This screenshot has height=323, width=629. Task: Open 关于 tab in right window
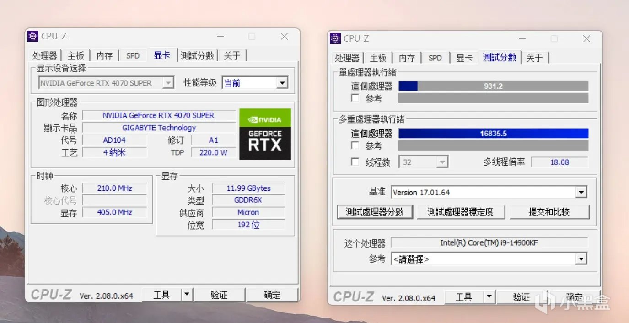(x=534, y=58)
